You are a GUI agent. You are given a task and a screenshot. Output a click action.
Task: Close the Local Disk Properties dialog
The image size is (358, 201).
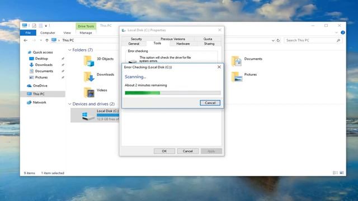pos(220,30)
